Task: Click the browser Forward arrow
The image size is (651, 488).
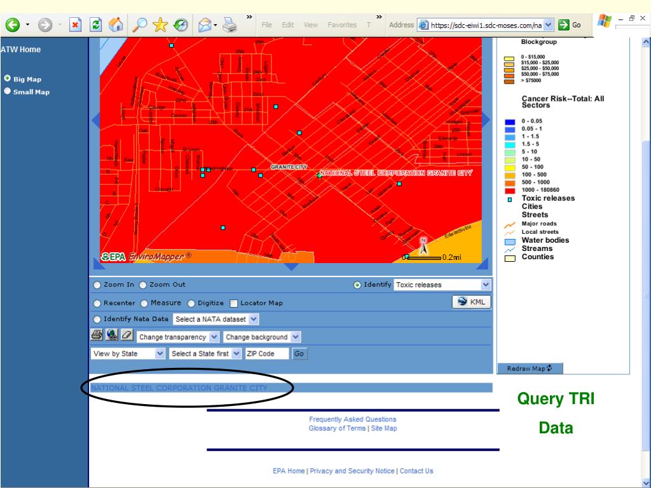Action: coord(45,25)
